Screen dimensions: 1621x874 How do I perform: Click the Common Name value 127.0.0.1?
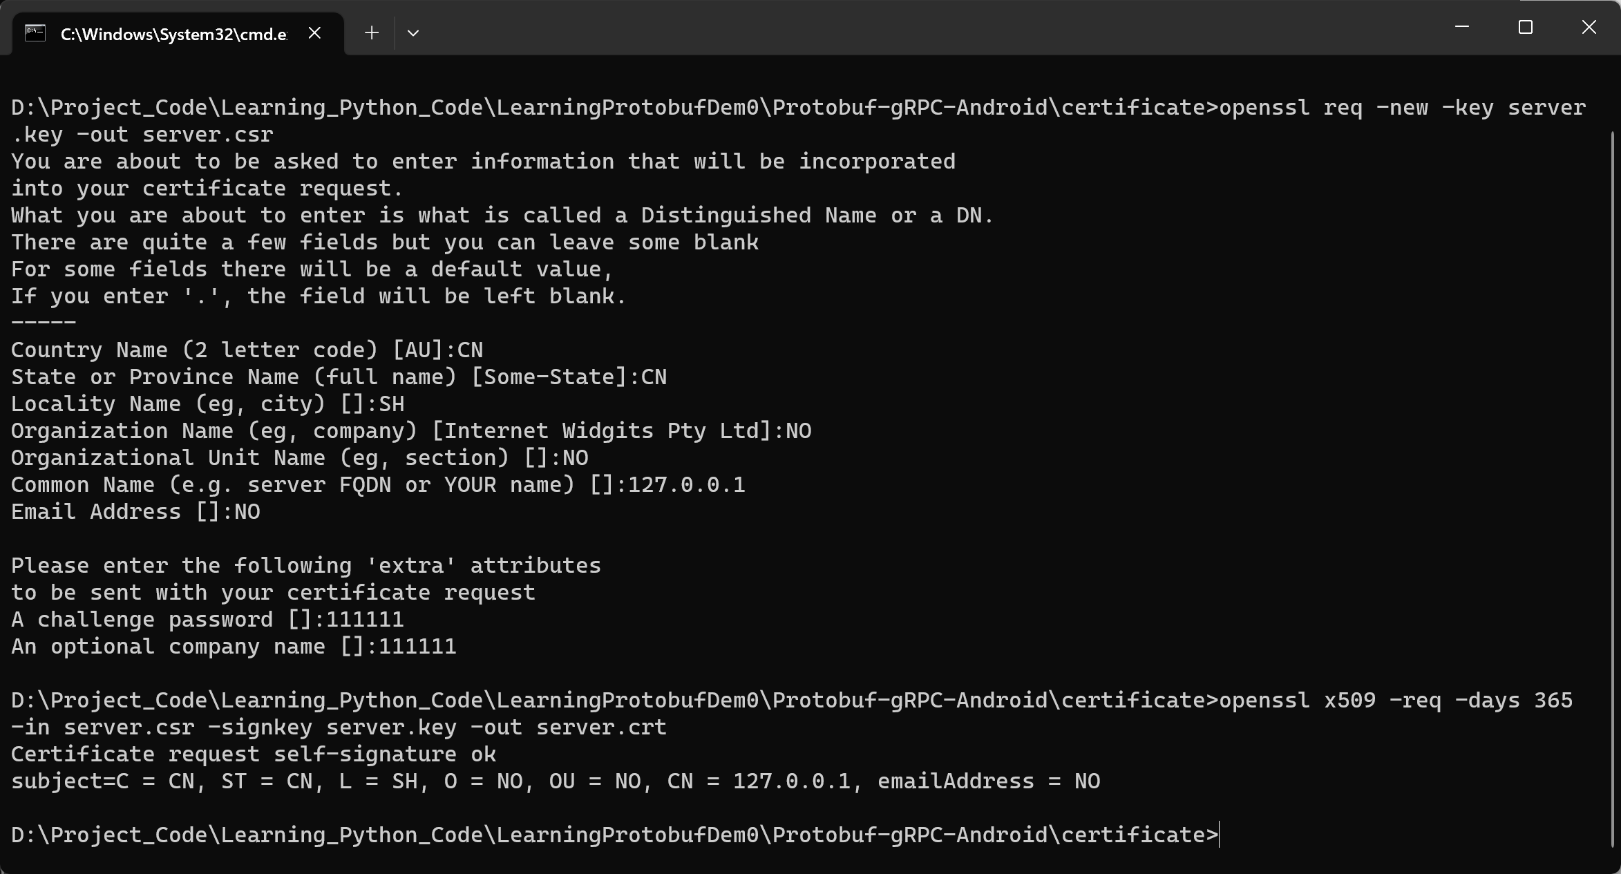(x=686, y=485)
